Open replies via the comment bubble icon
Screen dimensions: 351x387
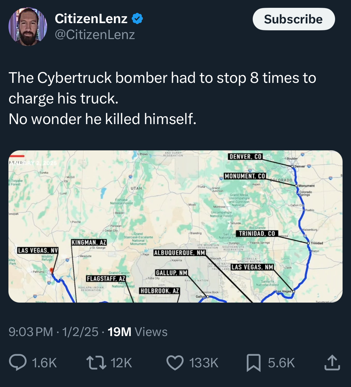click(x=19, y=363)
